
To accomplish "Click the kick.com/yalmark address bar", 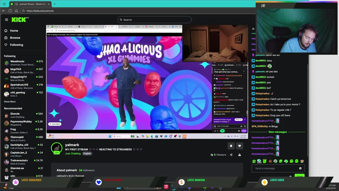I will [x=138, y=11].
